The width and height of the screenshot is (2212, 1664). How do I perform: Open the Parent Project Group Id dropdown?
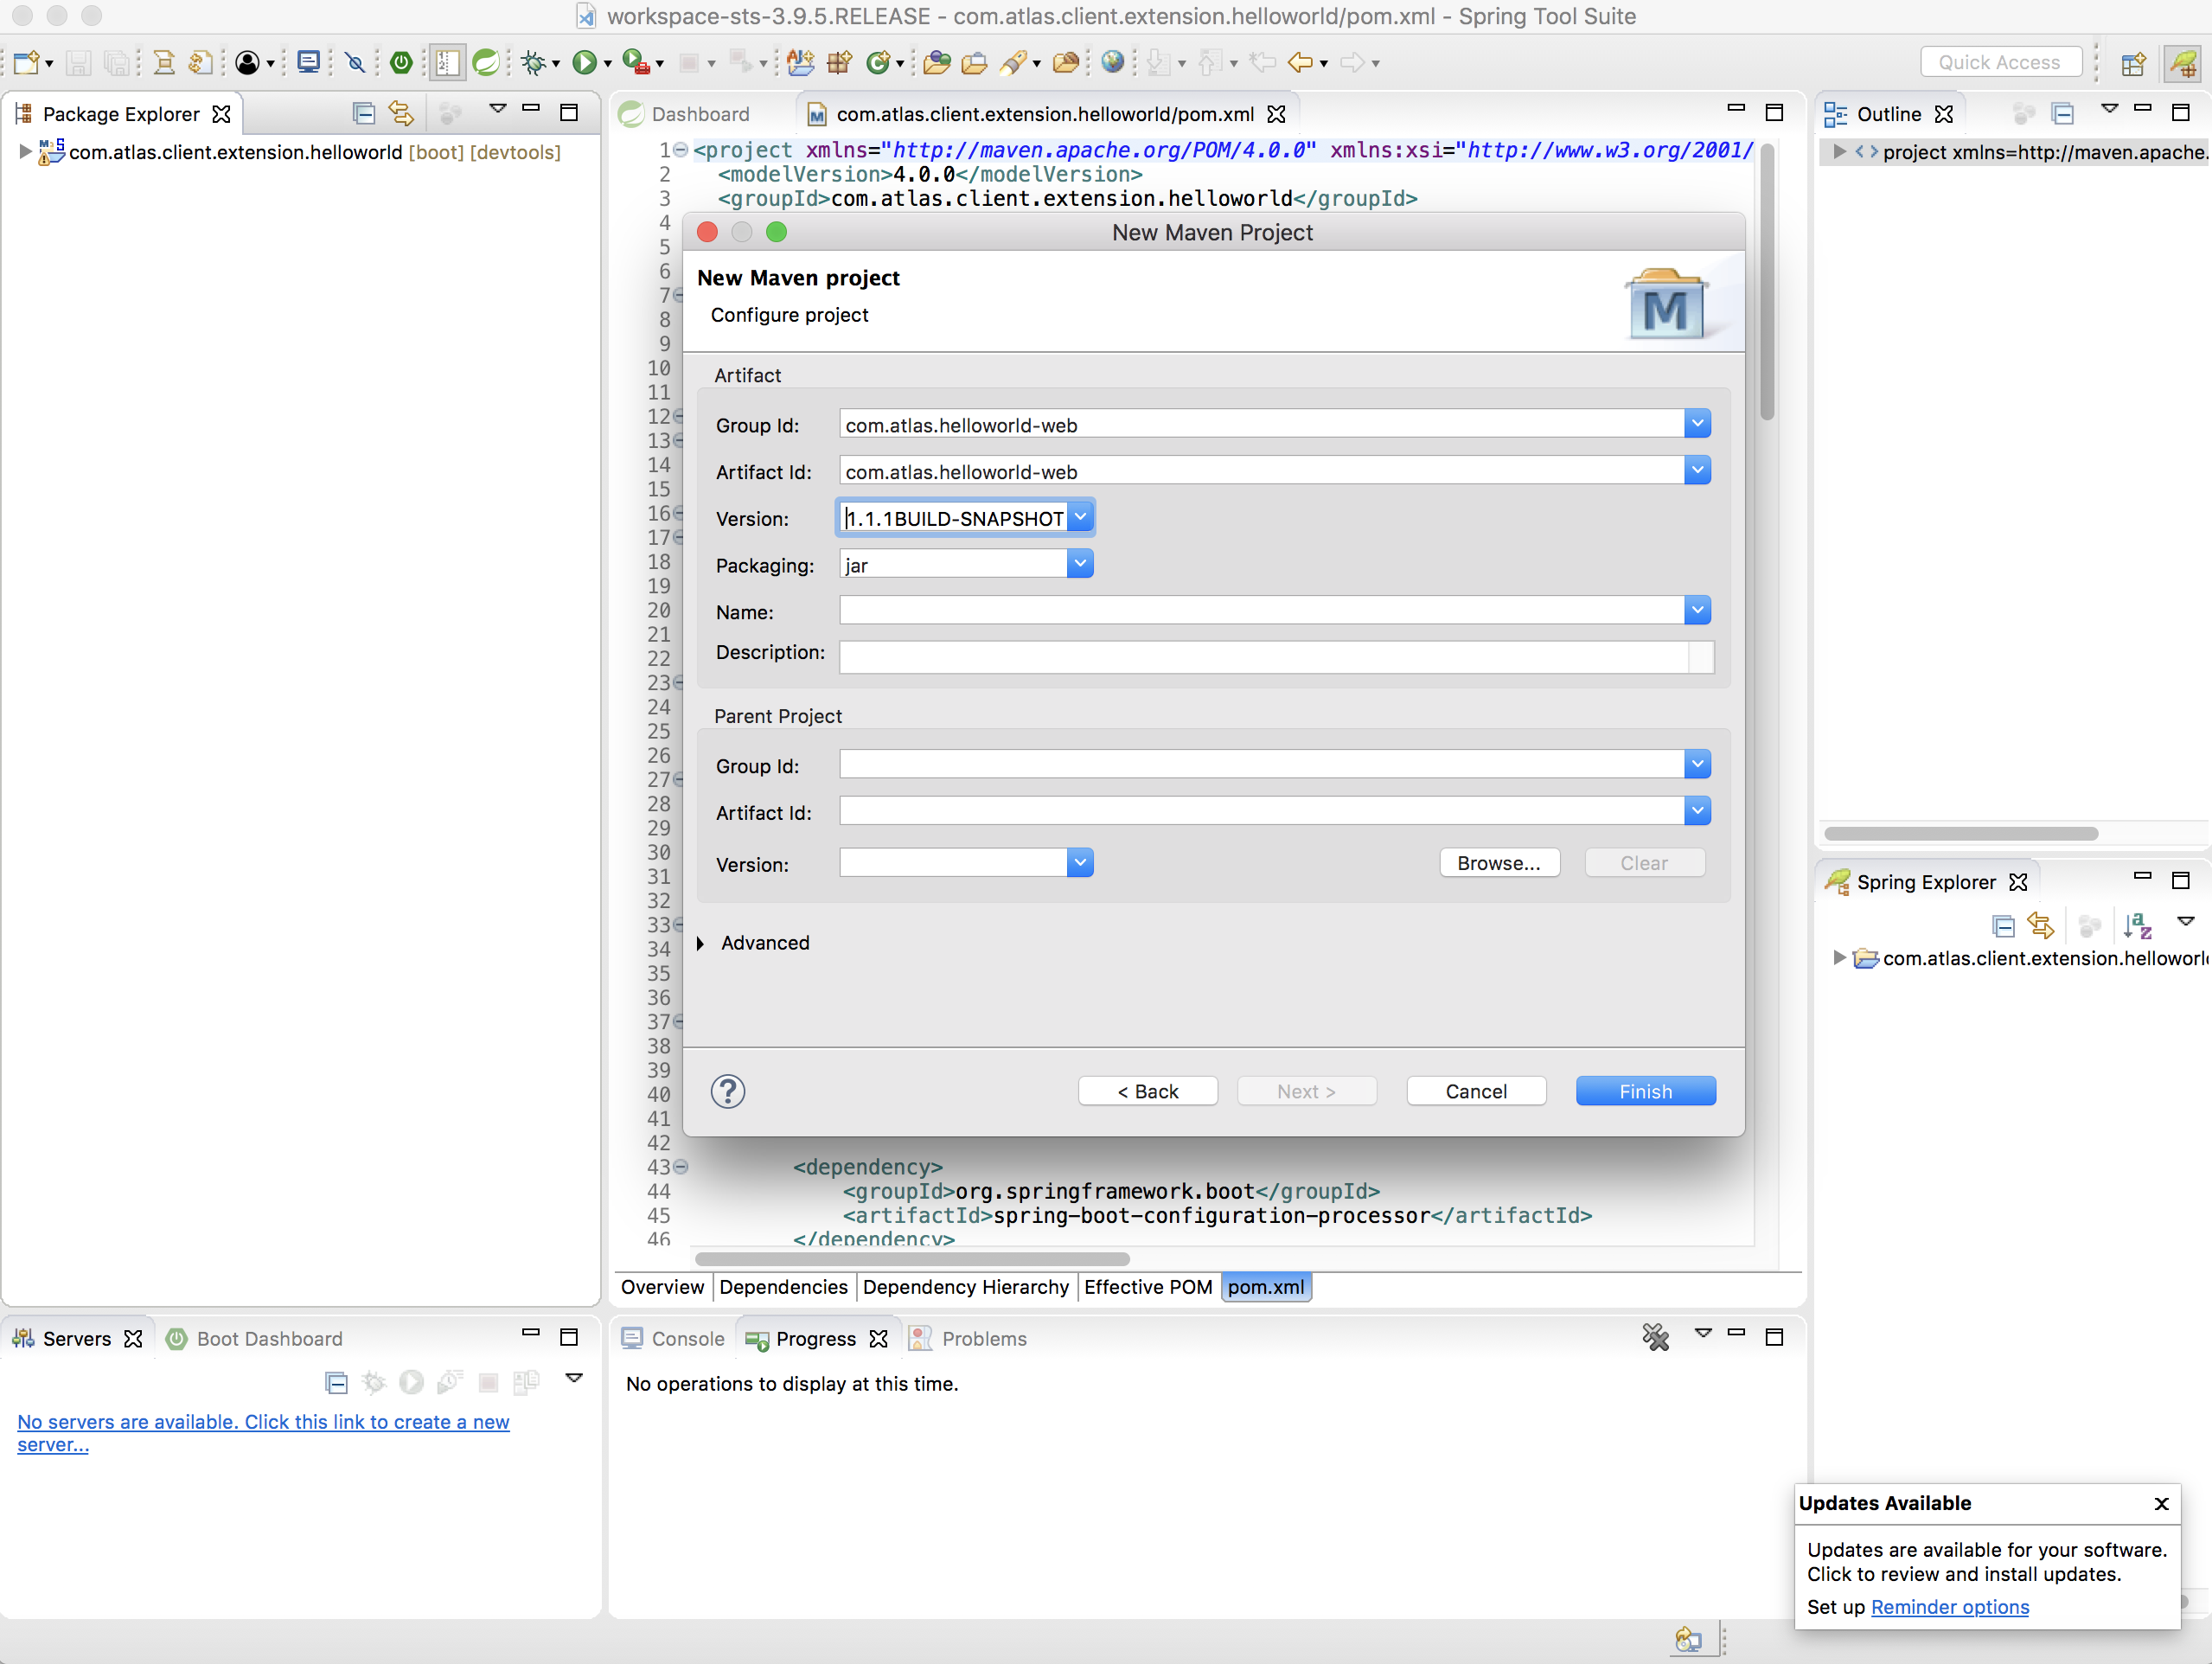tap(1697, 764)
